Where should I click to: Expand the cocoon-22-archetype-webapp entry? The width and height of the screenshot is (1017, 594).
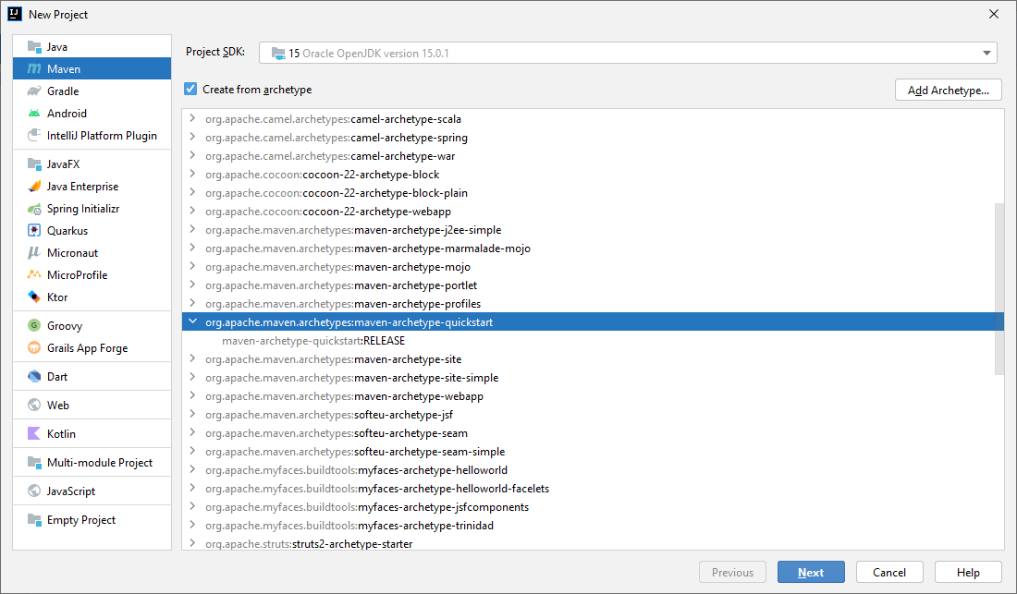point(192,211)
